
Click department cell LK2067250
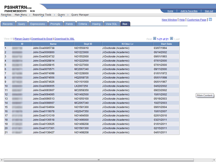click(x=81, y=86)
